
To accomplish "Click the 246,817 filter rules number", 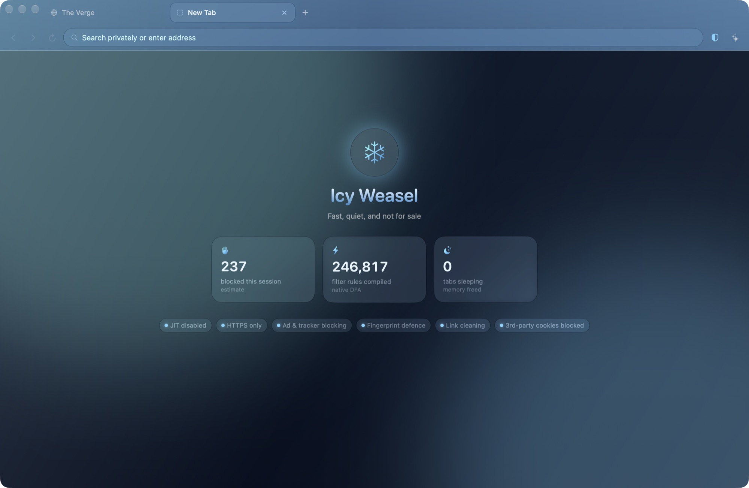I will click(360, 267).
